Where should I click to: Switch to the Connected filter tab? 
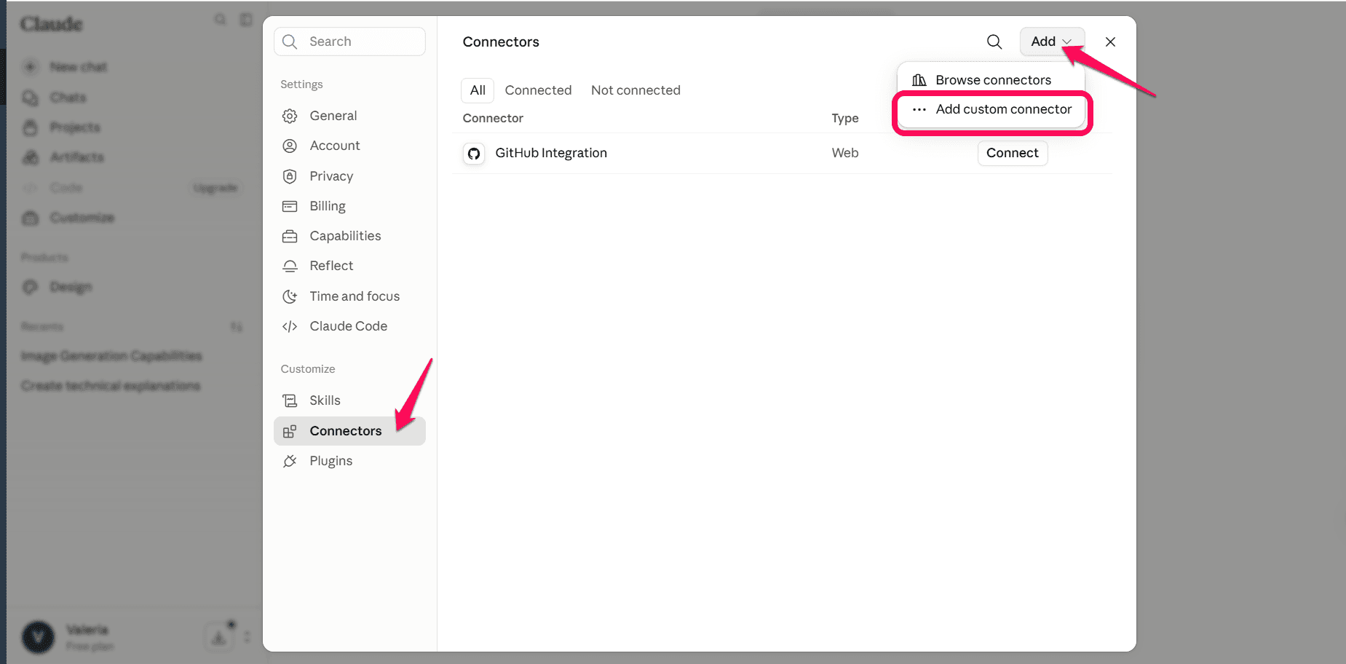click(538, 90)
